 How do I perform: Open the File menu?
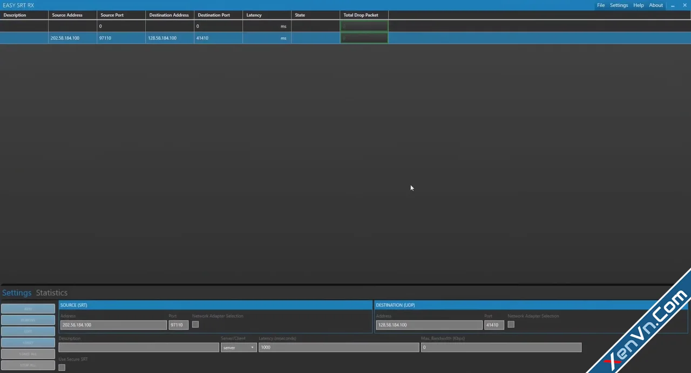(601, 5)
